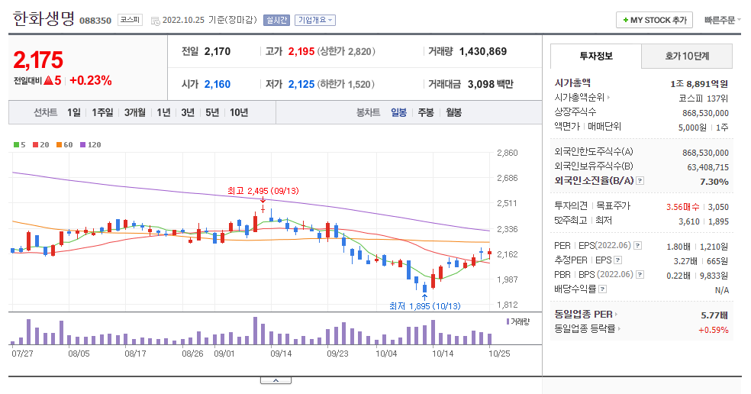Click the 한화생명 stock name

click(x=44, y=18)
